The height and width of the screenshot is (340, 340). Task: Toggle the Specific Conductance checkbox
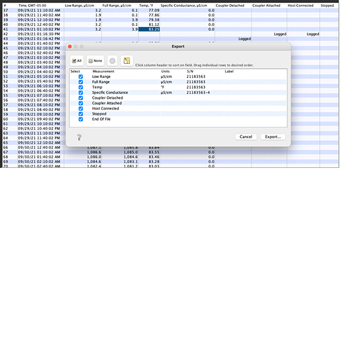[80, 93]
